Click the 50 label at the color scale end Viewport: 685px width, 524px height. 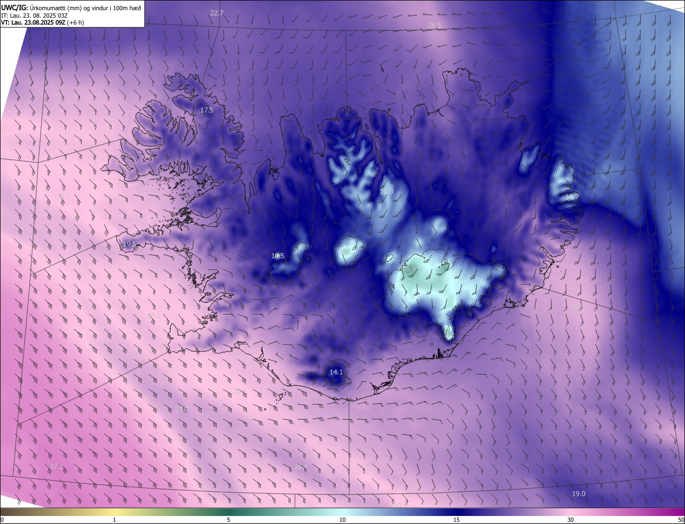point(681,520)
